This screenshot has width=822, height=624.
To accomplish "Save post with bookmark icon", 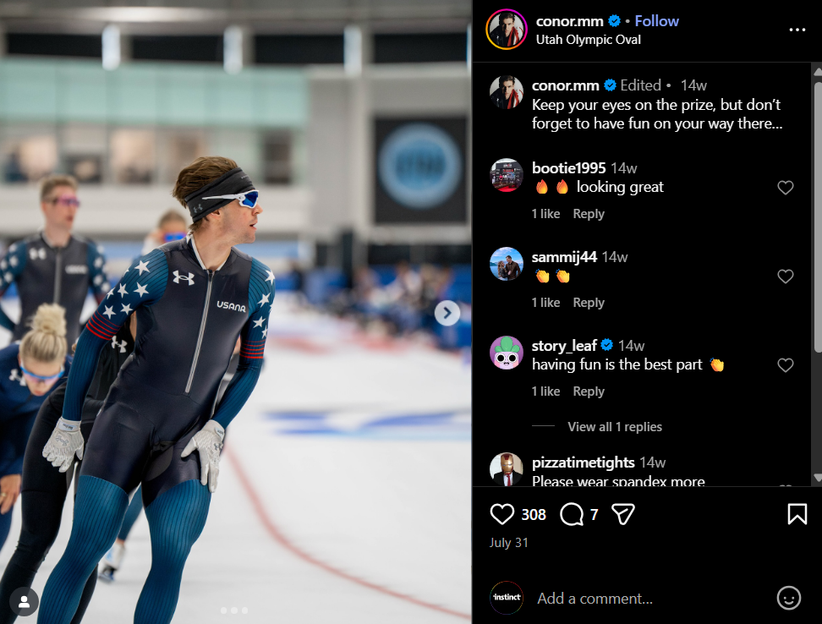I will [x=797, y=514].
